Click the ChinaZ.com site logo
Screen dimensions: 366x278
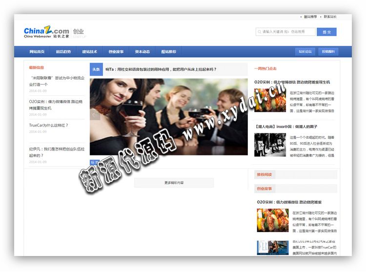(x=46, y=32)
